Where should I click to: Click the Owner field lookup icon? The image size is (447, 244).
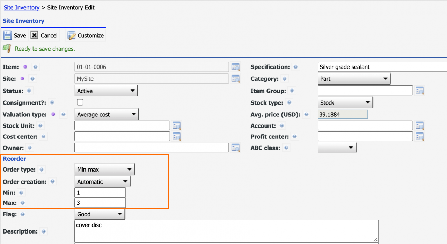coord(235,148)
